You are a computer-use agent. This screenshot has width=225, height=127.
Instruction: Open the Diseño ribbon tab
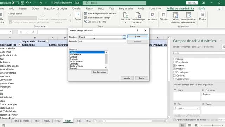click(x=202, y=8)
